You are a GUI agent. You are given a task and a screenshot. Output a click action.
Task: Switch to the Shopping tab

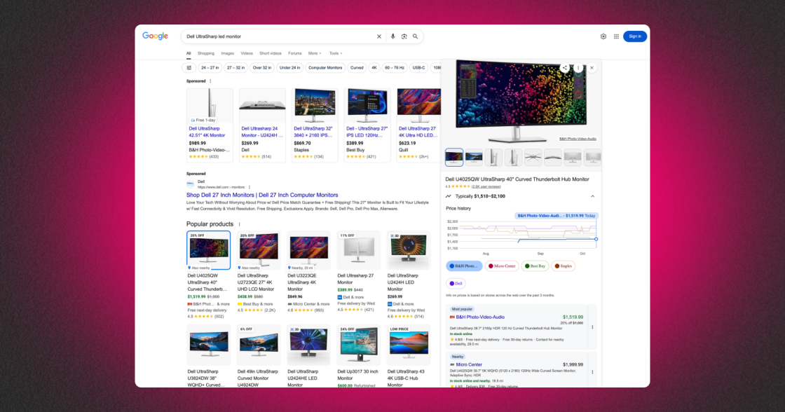coord(206,53)
